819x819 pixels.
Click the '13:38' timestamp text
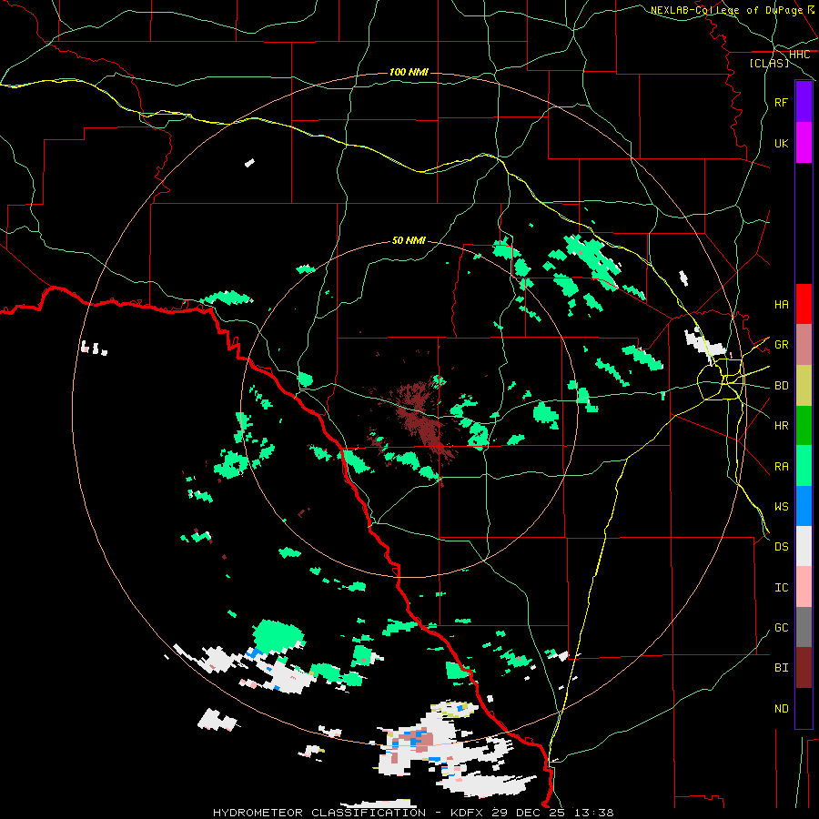pos(593,813)
